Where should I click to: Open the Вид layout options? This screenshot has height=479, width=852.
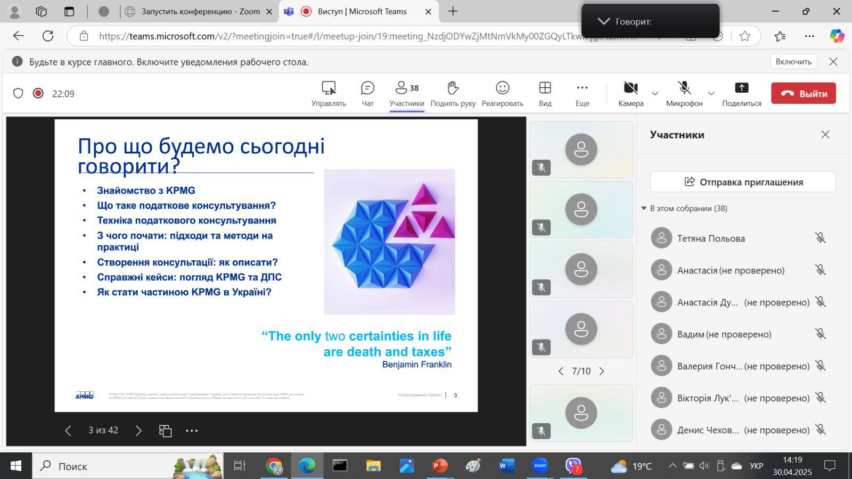(545, 93)
